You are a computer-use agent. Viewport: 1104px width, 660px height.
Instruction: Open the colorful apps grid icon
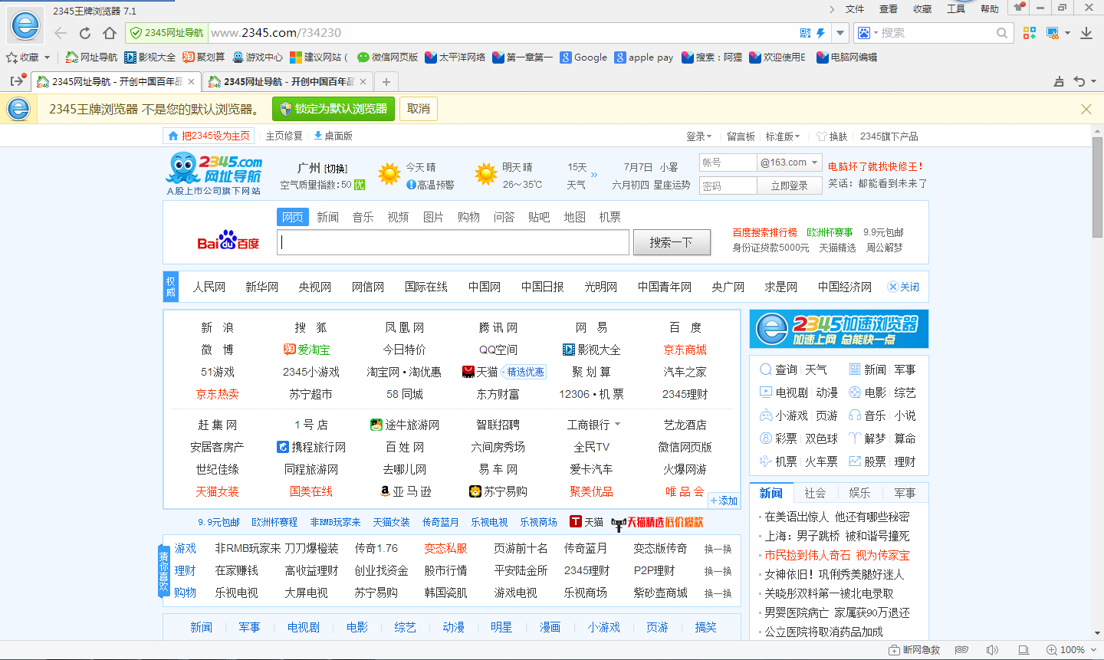pyautogui.click(x=1030, y=33)
